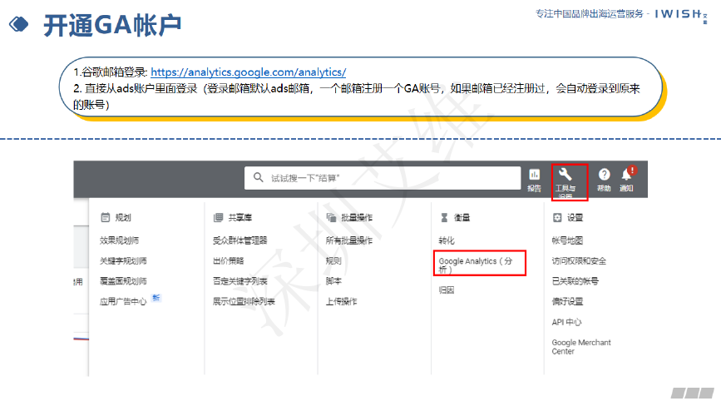Open 规则 under batch operations
Screen dimensions: 721x406
333,260
